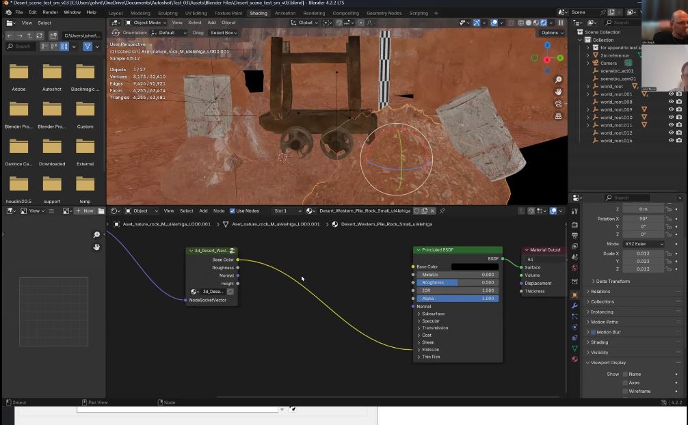Click the zoom magnifier gizmo in 3D viewport
The width and height of the screenshot is (688, 425).
558,80
